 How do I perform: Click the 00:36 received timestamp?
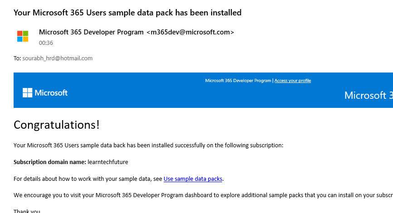[46, 43]
